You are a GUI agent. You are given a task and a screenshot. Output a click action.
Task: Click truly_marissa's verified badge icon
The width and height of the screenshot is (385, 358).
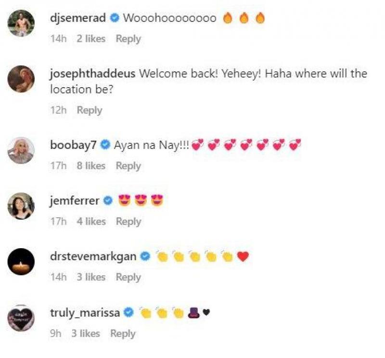(x=128, y=312)
